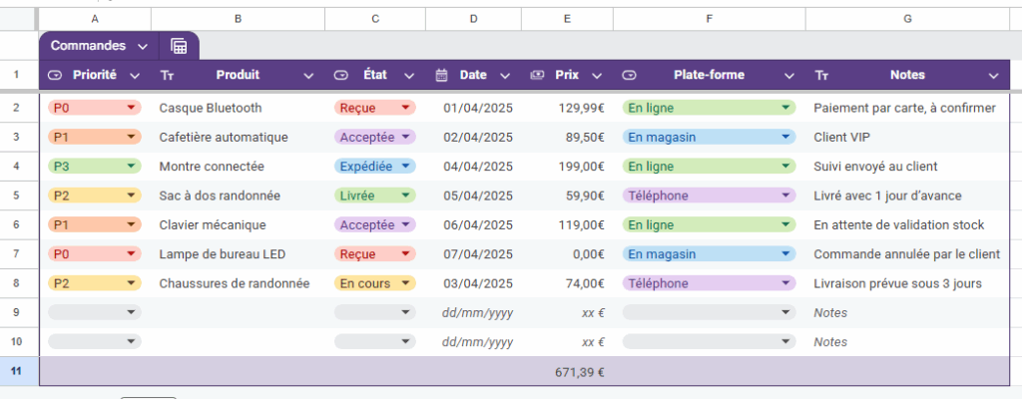The height and width of the screenshot is (399, 1022).
Task: Open priority chip P1 for Cafetière automatique
Action: [x=95, y=137]
